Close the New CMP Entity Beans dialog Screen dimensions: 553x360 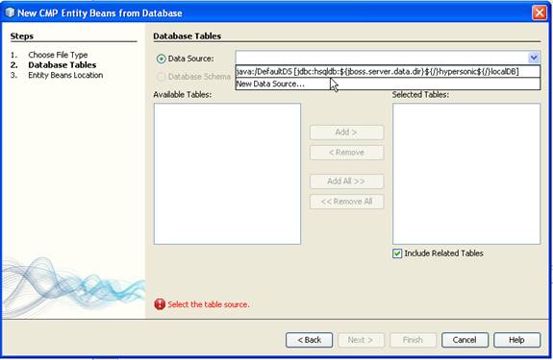540,13
